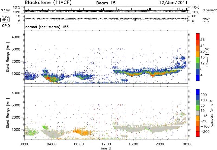Click the 'Power [dB]' colorbar title
The width and height of the screenshot is (217, 150).
[x=207, y=57]
